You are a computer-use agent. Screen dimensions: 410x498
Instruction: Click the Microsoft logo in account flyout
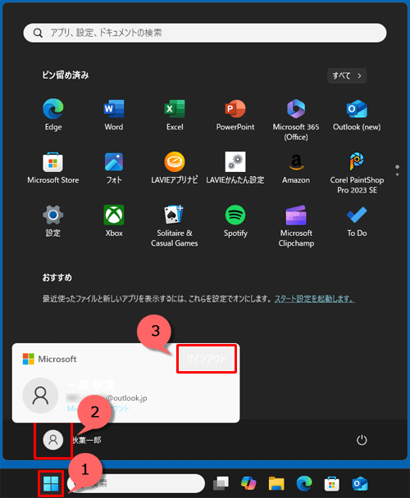tap(29, 360)
